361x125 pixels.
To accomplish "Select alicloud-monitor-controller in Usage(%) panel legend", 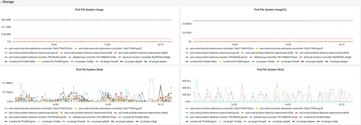I will (327, 57).
